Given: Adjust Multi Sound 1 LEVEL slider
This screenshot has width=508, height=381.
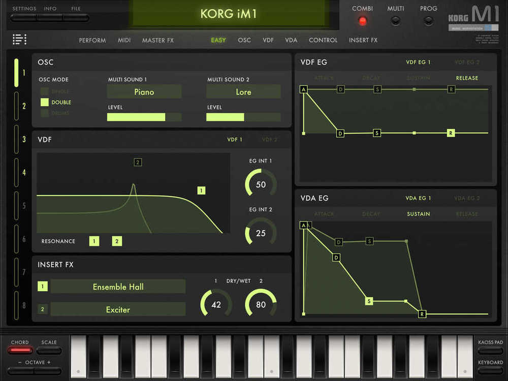Looking at the screenshot, I should tap(144, 117).
